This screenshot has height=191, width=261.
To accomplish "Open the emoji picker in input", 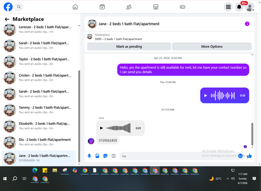I will pos(241,156).
